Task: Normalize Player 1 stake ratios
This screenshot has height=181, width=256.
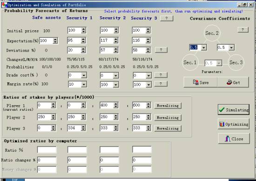Action: [x=168, y=106]
